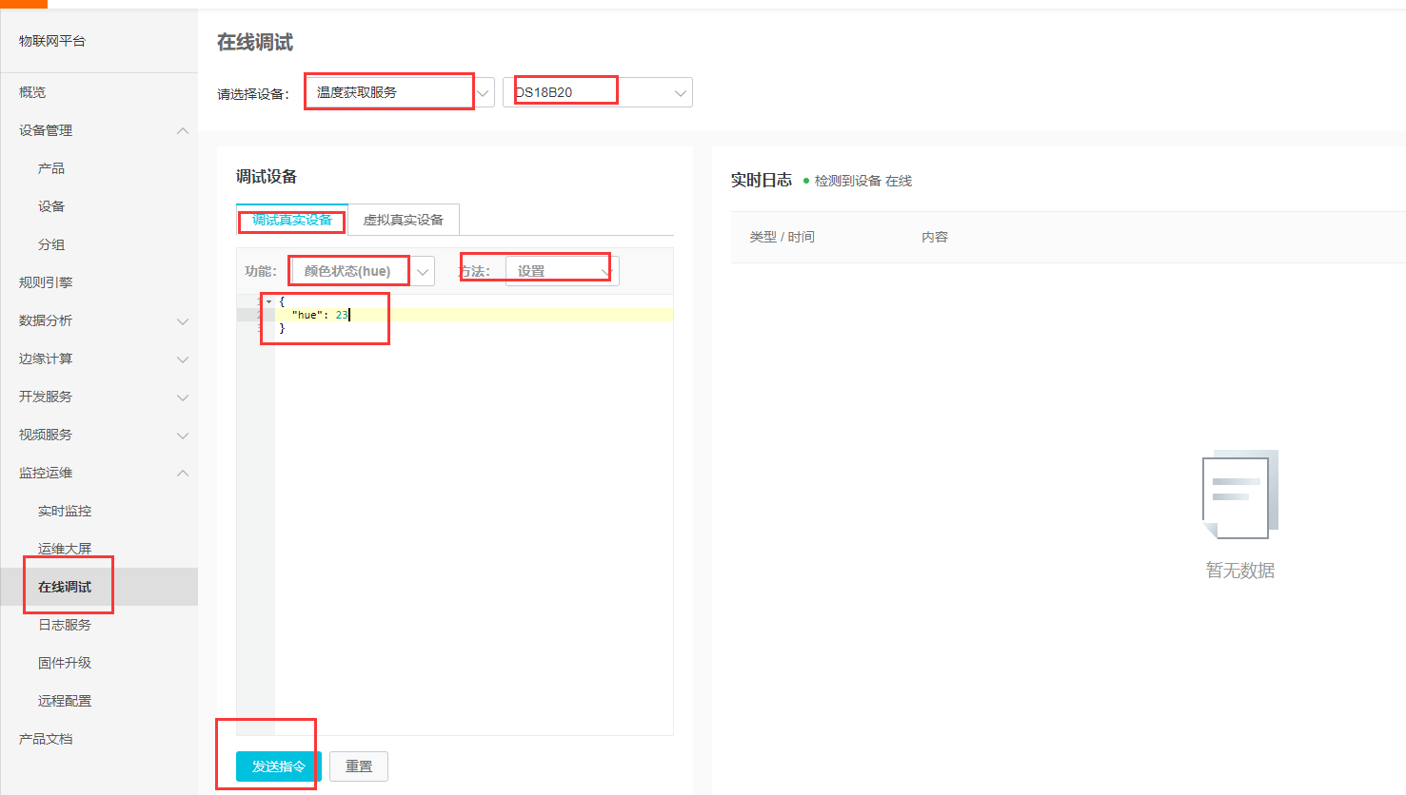Open the 方法 设置 dropdown
Image resolution: width=1406 pixels, height=795 pixels.
563,271
